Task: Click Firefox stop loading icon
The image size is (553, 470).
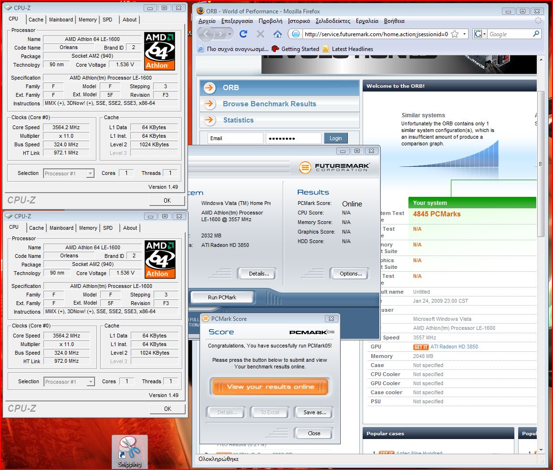Action: tap(260, 34)
